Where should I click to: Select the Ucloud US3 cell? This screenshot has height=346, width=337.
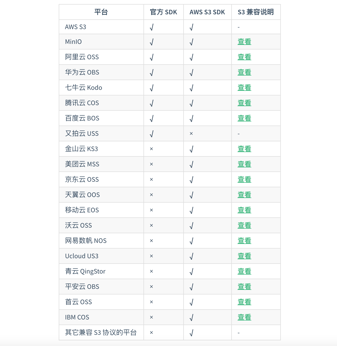point(101,256)
